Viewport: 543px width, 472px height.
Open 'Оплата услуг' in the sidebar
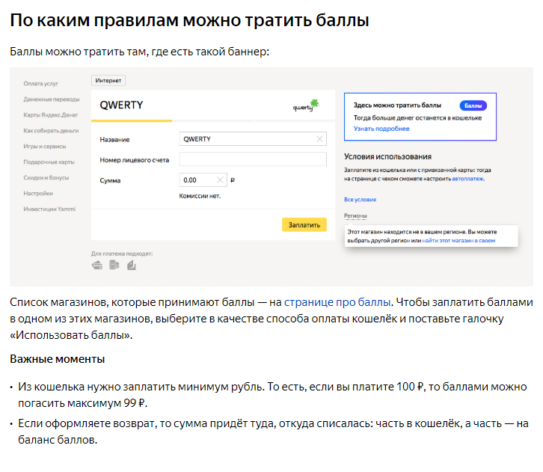click(41, 84)
